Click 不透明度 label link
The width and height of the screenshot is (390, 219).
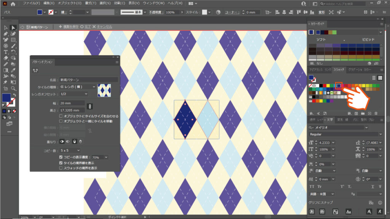click(x=157, y=12)
